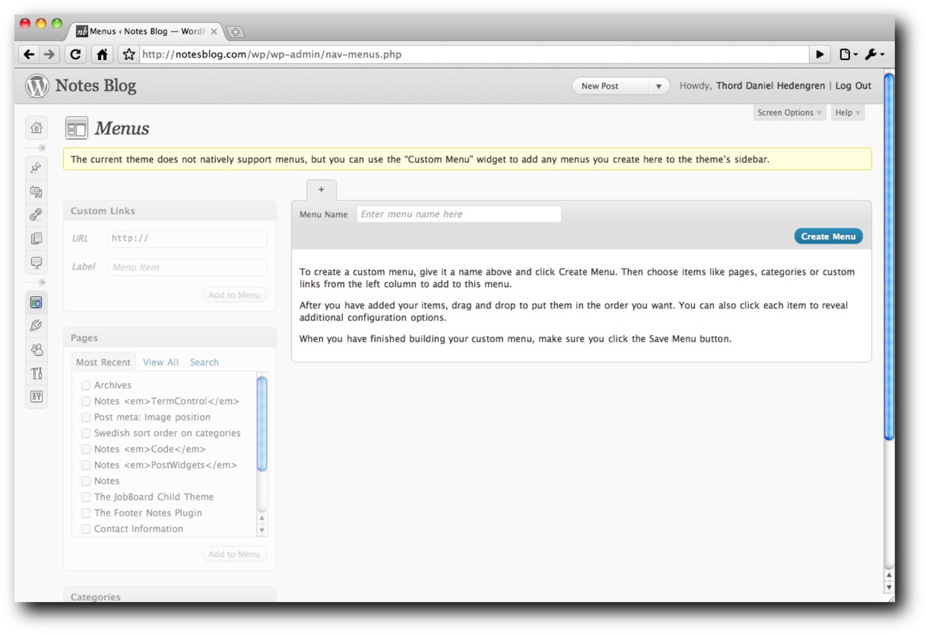The width and height of the screenshot is (926, 634).
Task: Click the Create Menu button
Action: (828, 236)
